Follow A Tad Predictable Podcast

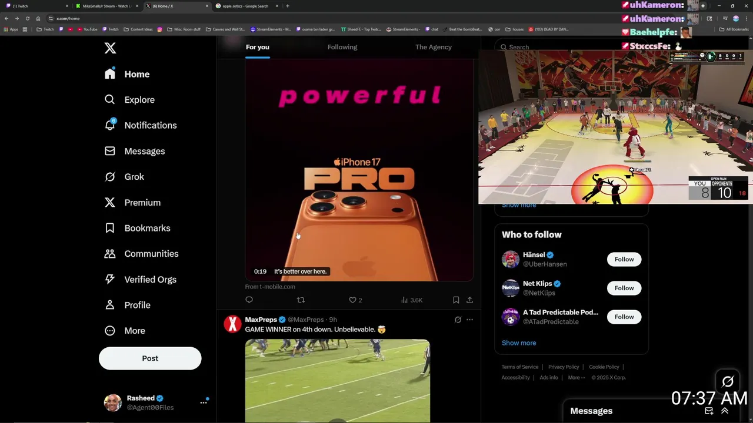point(624,317)
